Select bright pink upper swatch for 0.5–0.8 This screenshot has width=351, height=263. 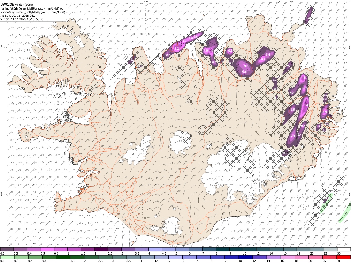(47, 250)
